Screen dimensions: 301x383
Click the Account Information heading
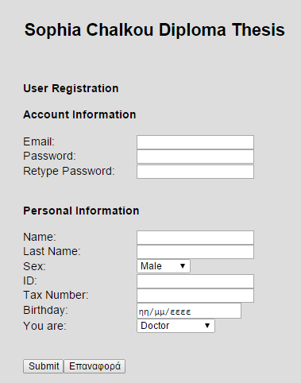(x=79, y=114)
